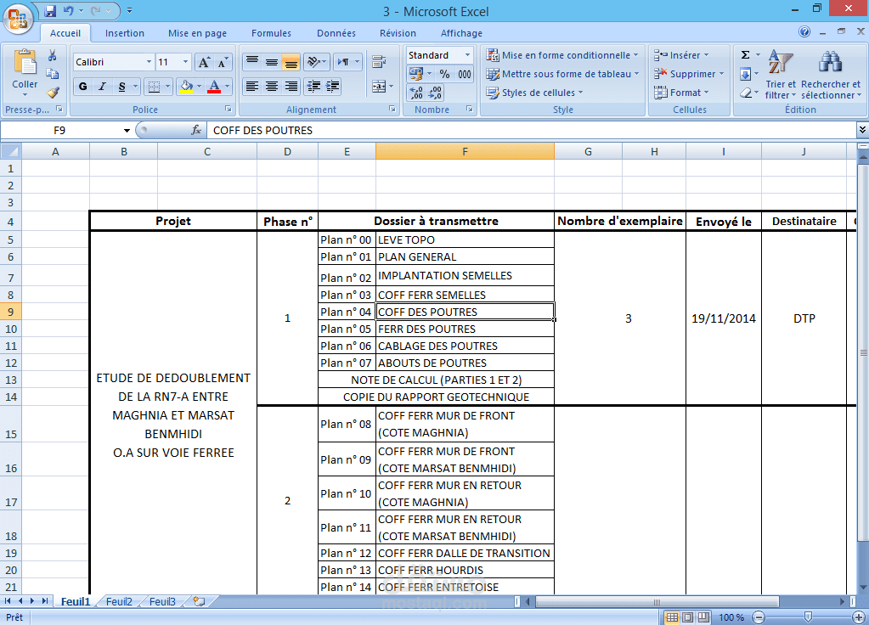Viewport: 869px width, 625px height.
Task: Switch to the Affichage tab
Action: 461,33
